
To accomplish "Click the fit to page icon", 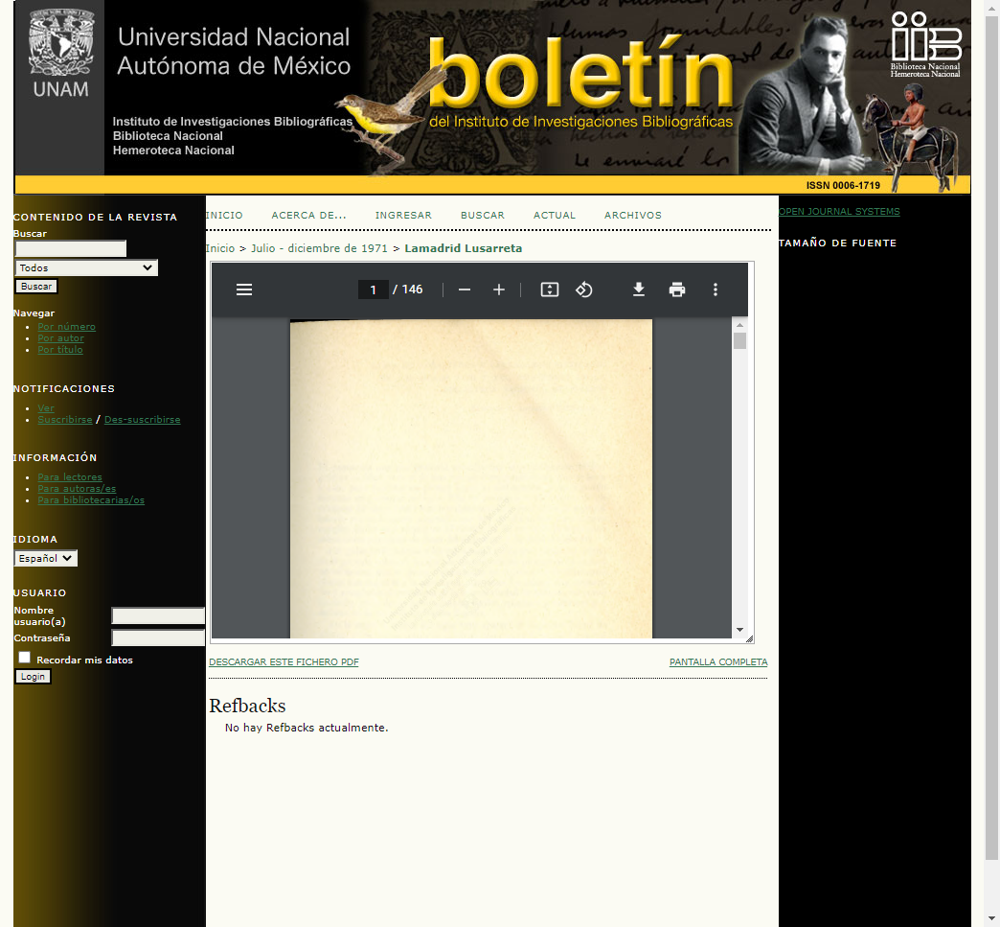I will [x=550, y=290].
